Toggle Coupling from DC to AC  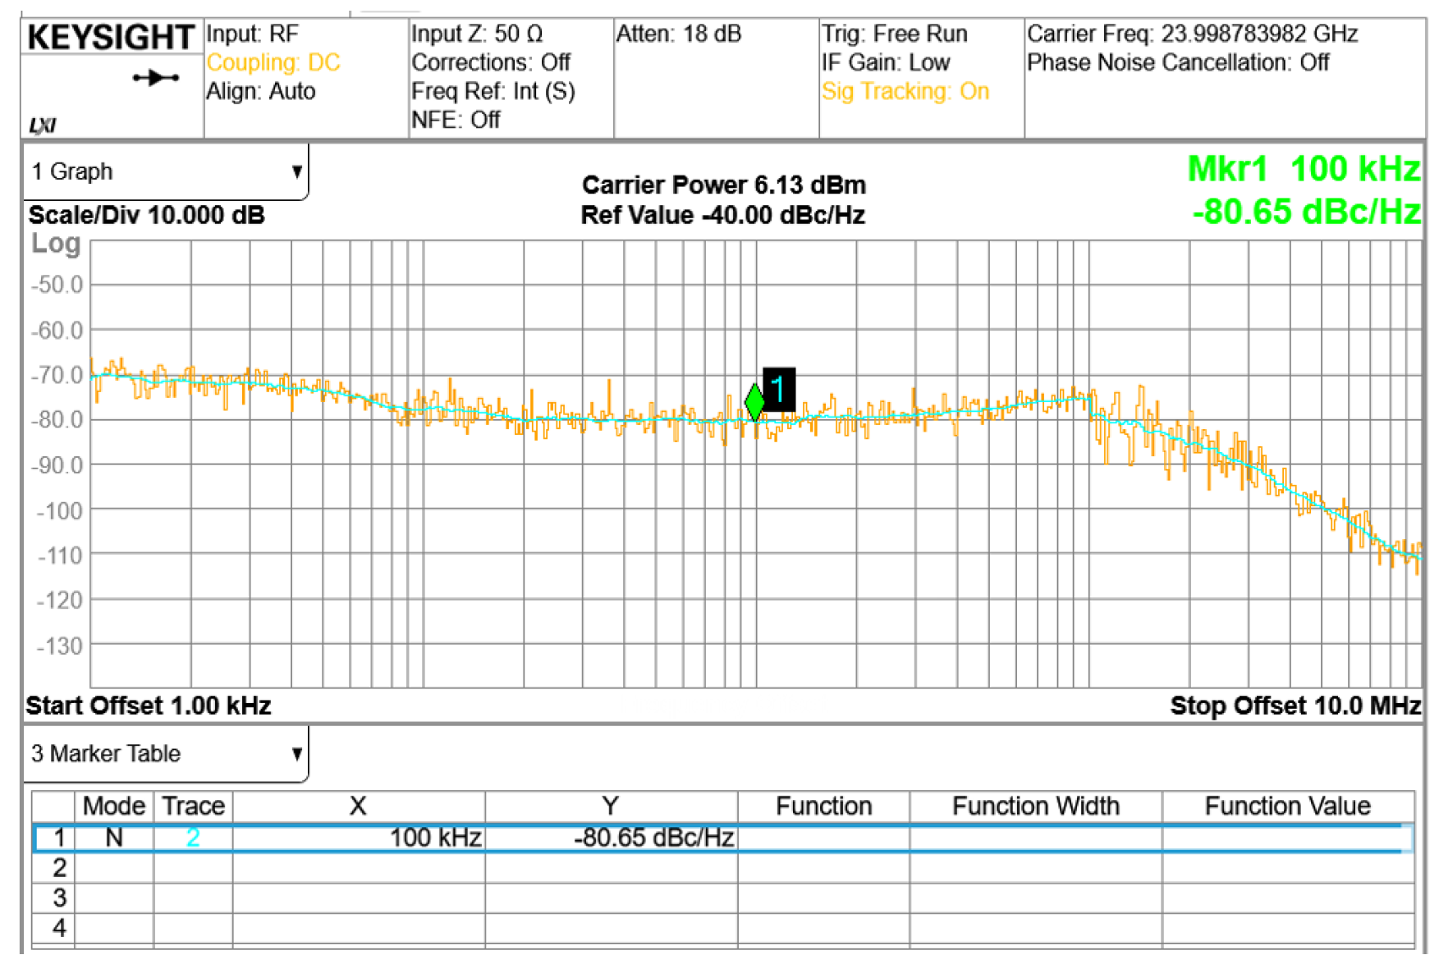coord(274,62)
